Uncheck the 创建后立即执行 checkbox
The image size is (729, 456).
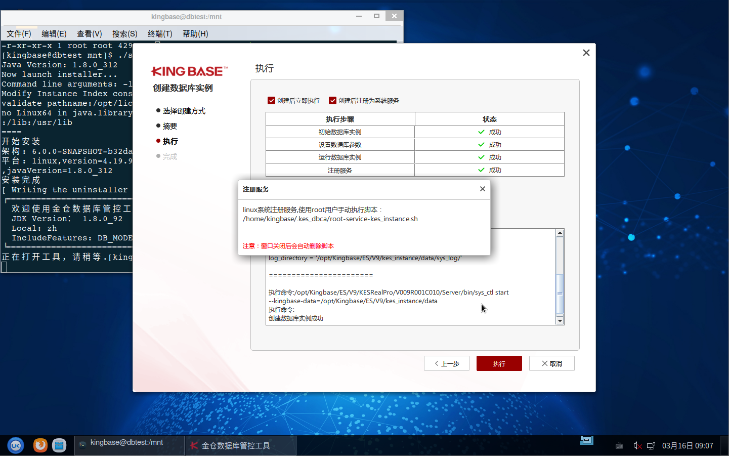[272, 101]
